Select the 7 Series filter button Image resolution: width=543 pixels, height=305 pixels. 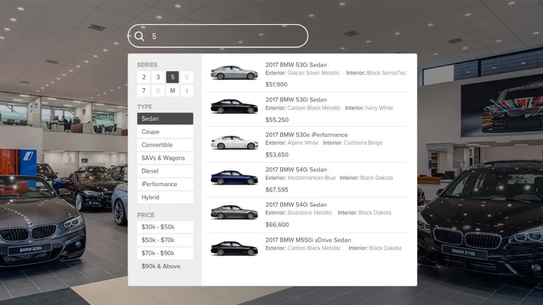(143, 90)
